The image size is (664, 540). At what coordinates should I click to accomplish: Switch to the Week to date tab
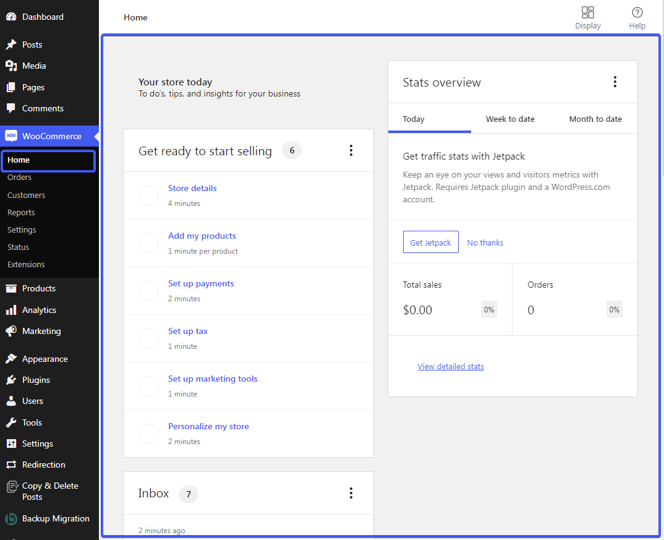coord(510,119)
